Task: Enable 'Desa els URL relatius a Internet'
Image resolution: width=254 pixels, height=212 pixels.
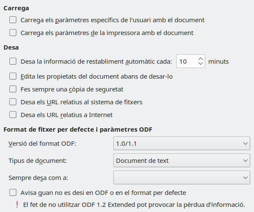Action: click(x=13, y=115)
